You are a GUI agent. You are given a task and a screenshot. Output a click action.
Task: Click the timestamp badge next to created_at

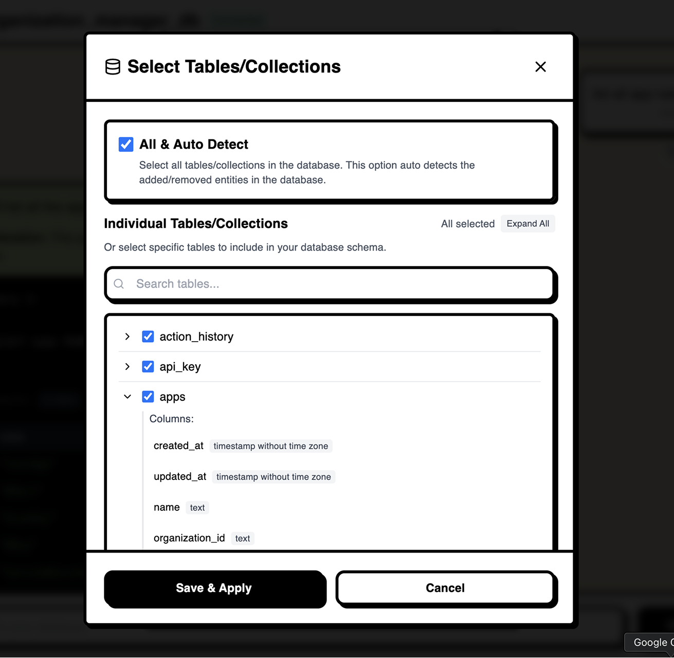pos(270,446)
